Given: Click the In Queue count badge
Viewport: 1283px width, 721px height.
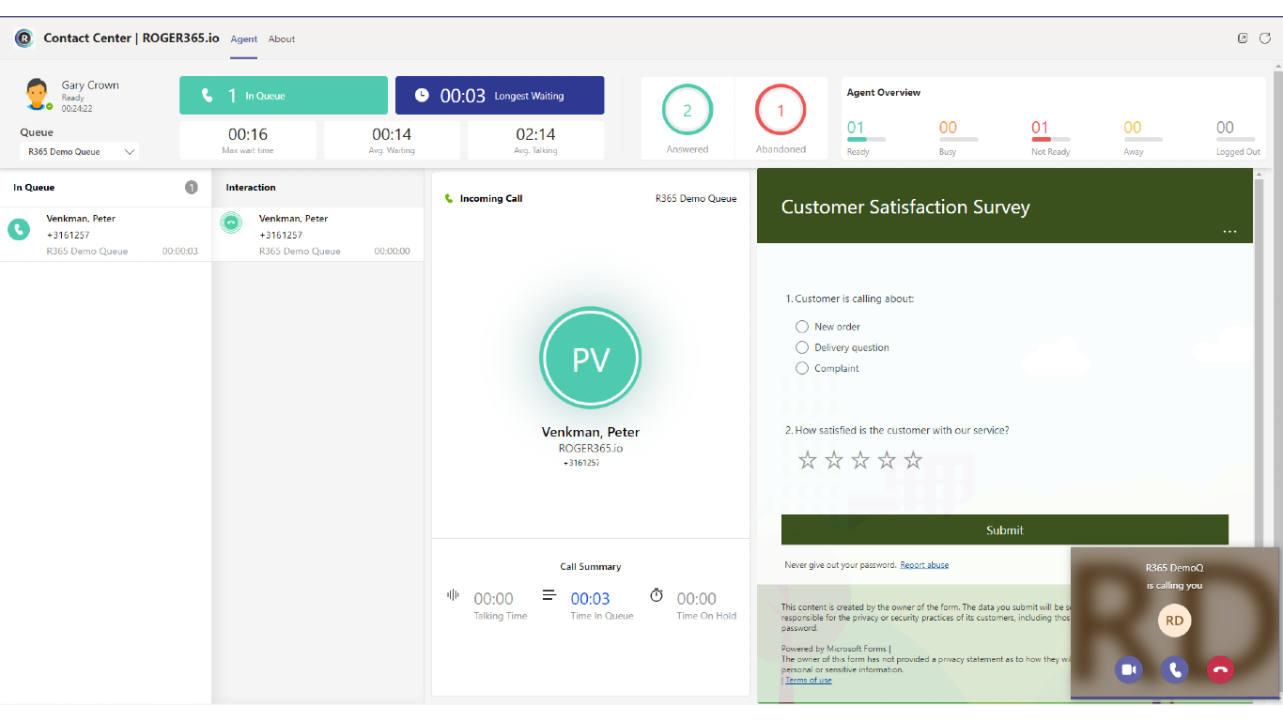Looking at the screenshot, I should tap(192, 188).
